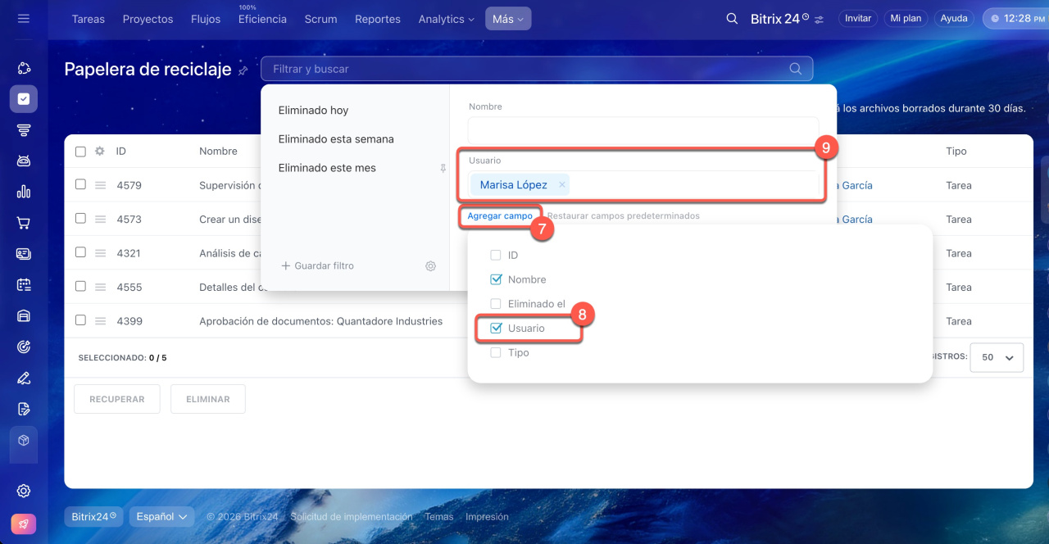Viewport: 1049px width, 544px height.
Task: Pin the Papelera de reciclaje page
Action: coord(243,71)
